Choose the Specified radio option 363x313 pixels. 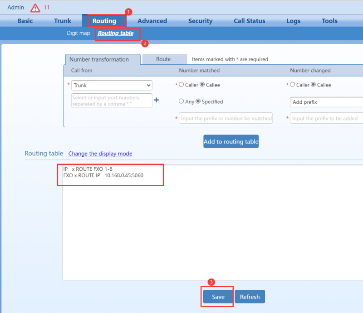[198, 101]
